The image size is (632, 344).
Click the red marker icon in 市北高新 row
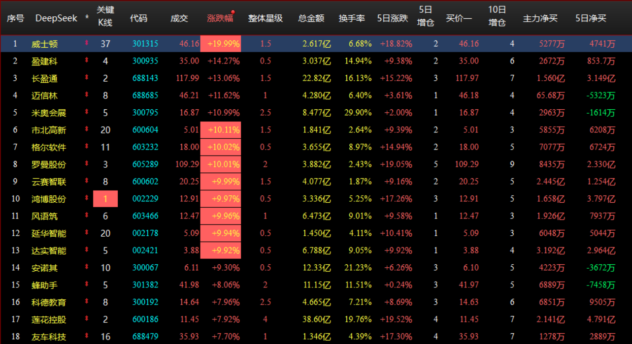(x=87, y=129)
